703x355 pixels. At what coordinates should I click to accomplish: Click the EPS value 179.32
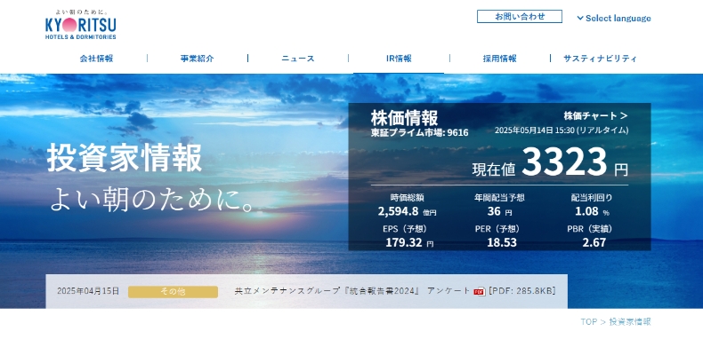point(403,242)
